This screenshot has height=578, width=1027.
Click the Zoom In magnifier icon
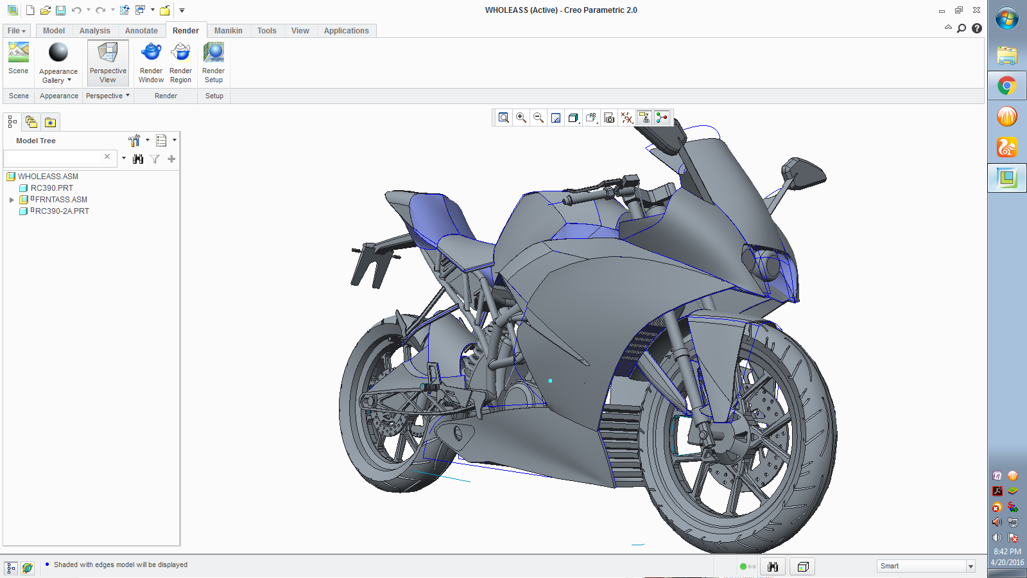click(x=521, y=118)
